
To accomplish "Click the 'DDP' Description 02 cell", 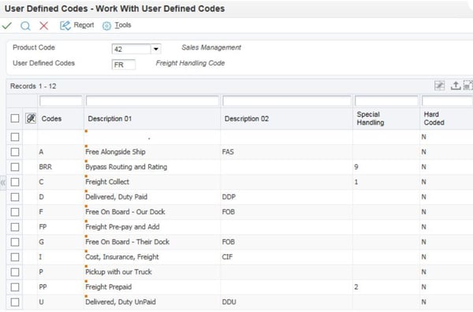I will 229,197.
